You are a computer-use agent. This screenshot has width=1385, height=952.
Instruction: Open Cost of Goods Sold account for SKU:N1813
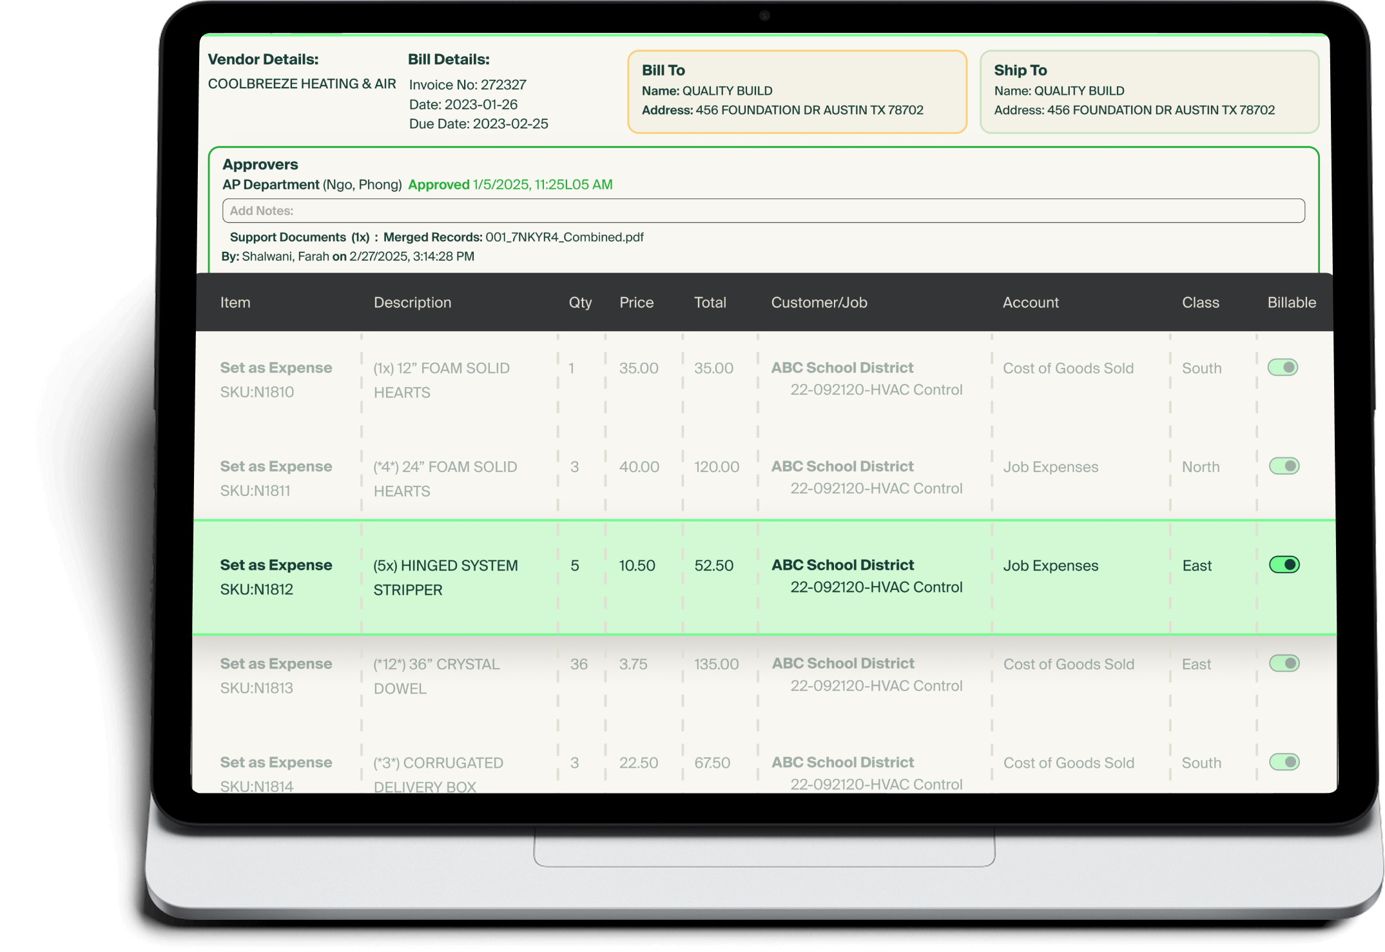click(1069, 664)
